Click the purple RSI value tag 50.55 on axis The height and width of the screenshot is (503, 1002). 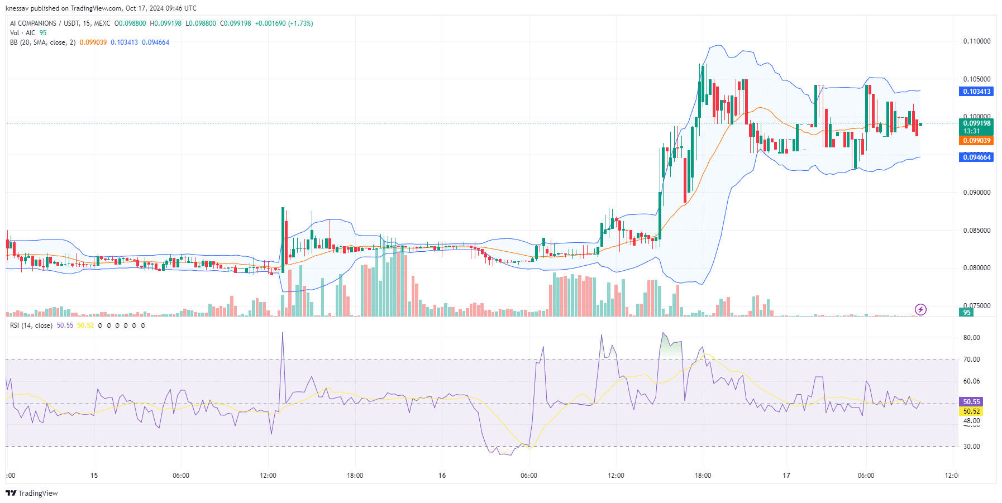[x=971, y=402]
